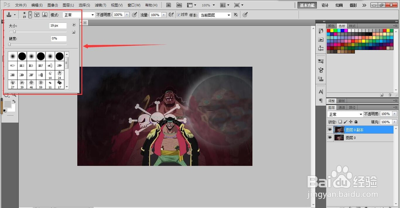Launch Adobe Bridge with Br icon
The height and width of the screenshot is (208, 400).
pyautogui.click(x=169, y=5)
